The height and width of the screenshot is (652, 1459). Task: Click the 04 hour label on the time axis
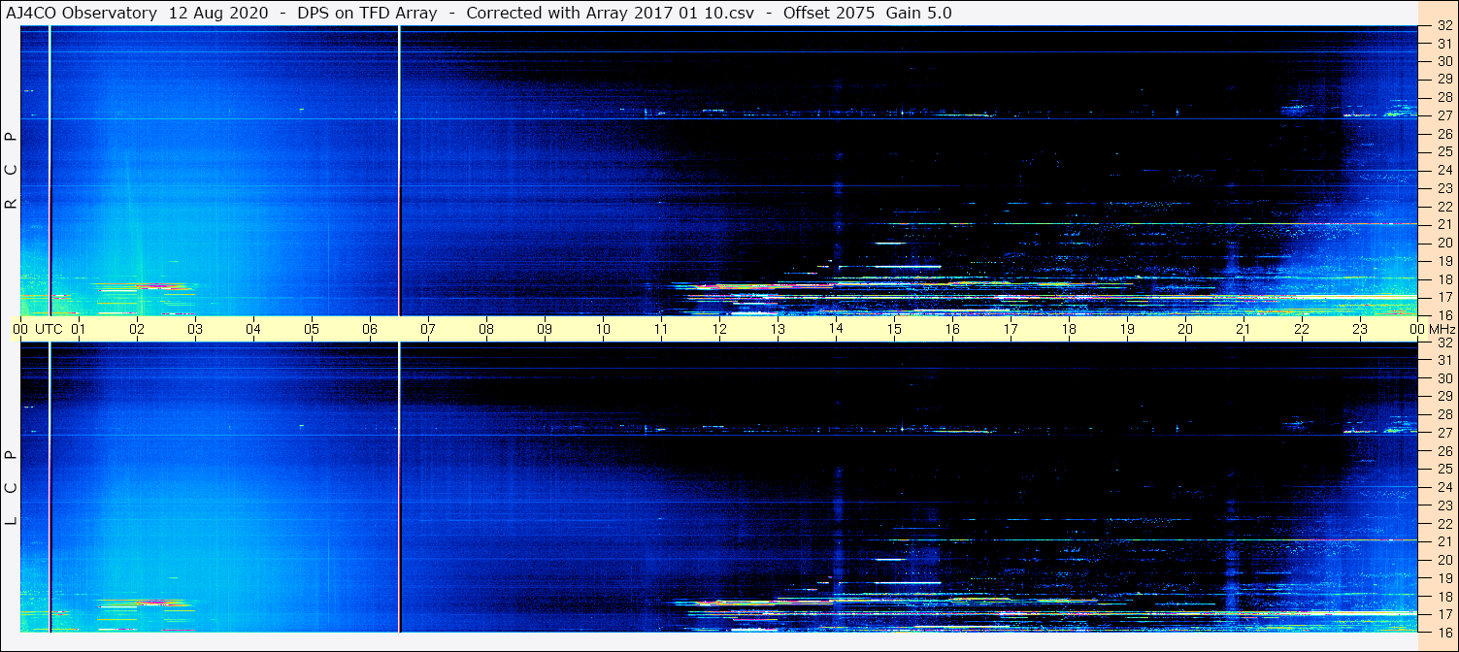(253, 329)
